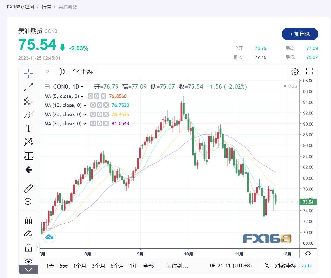Hide the MA 5 indicator
The width and height of the screenshot is (331, 278).
point(90,96)
